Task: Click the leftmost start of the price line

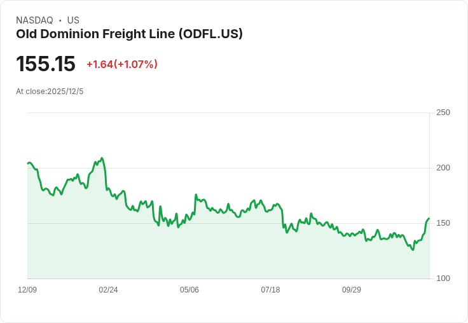Action: (x=27, y=163)
